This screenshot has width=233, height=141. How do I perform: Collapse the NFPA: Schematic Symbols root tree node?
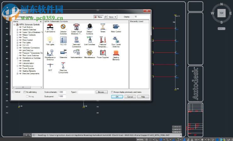pyautogui.click(x=14, y=25)
